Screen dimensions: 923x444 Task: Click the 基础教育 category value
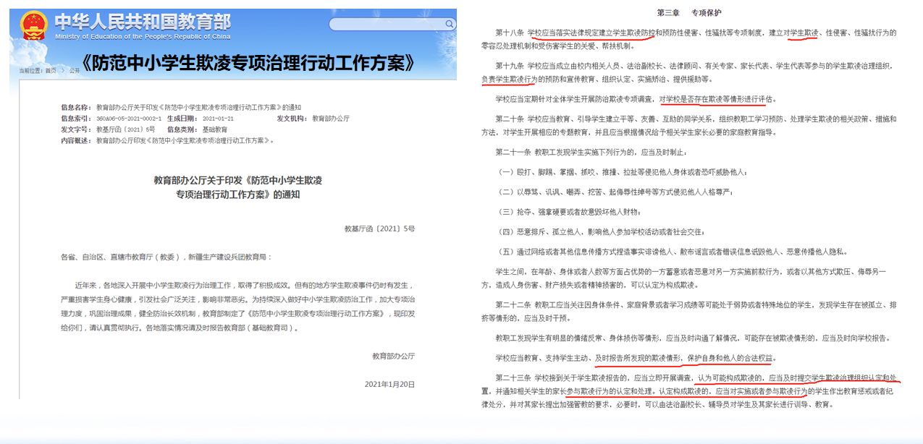click(x=214, y=129)
